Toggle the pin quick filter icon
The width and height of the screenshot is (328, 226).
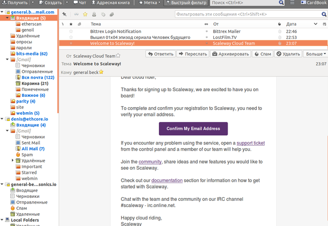click(x=65, y=14)
